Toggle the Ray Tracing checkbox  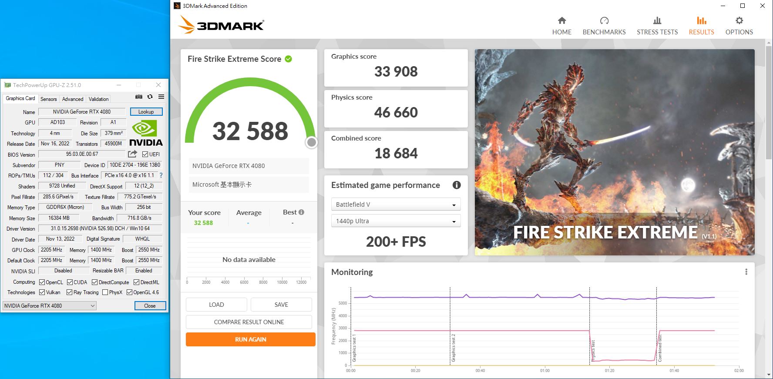click(x=69, y=292)
